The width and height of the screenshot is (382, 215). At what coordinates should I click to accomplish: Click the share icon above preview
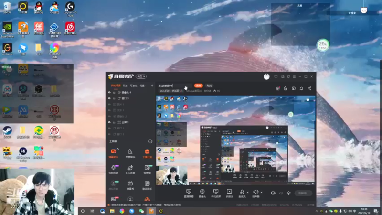(x=309, y=88)
